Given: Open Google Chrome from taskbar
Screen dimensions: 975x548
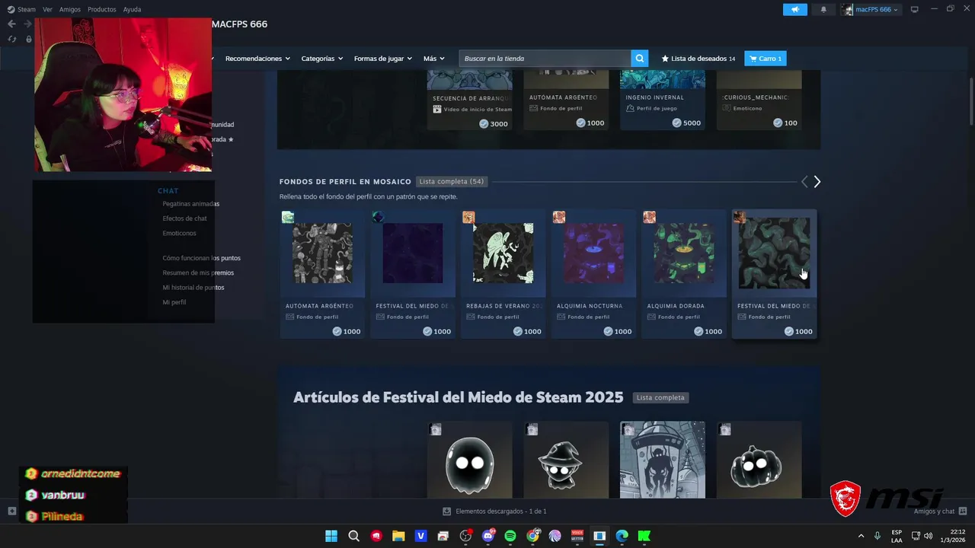Looking at the screenshot, I should (532, 536).
